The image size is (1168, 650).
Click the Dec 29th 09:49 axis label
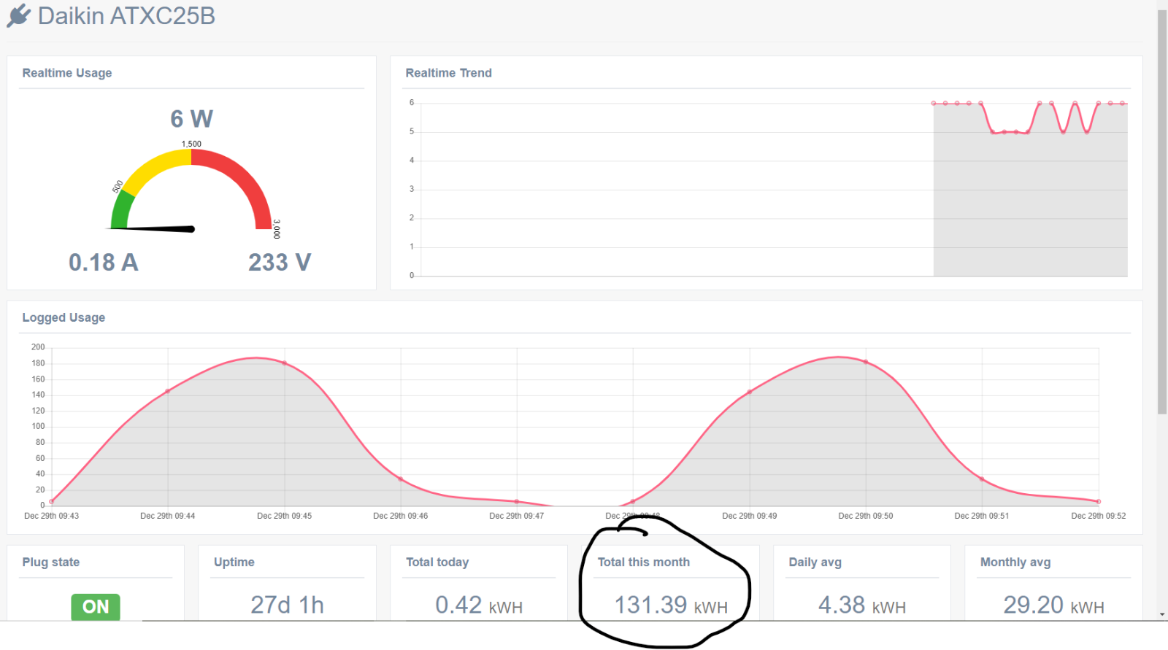click(x=750, y=516)
